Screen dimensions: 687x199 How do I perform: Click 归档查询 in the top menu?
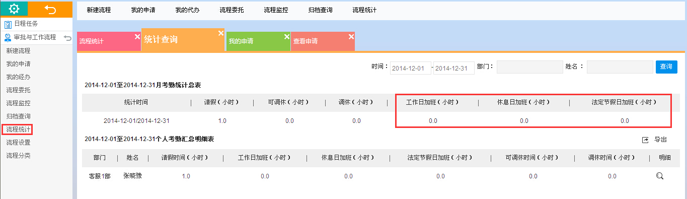[320, 10]
